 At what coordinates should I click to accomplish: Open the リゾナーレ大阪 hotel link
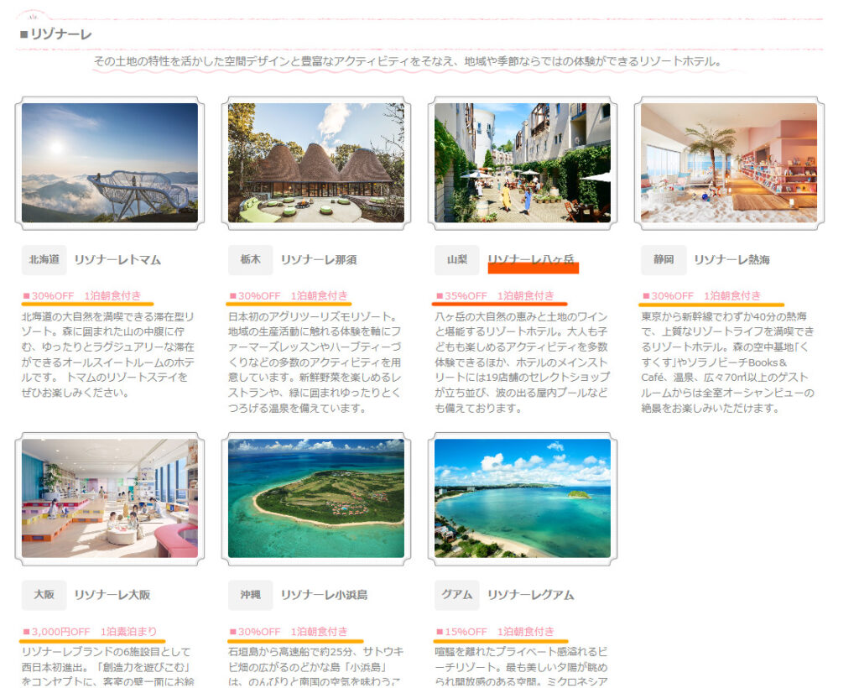coord(112,595)
